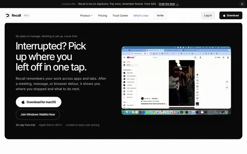
Task: Click the top-right Download button
Action: (x=231, y=15)
